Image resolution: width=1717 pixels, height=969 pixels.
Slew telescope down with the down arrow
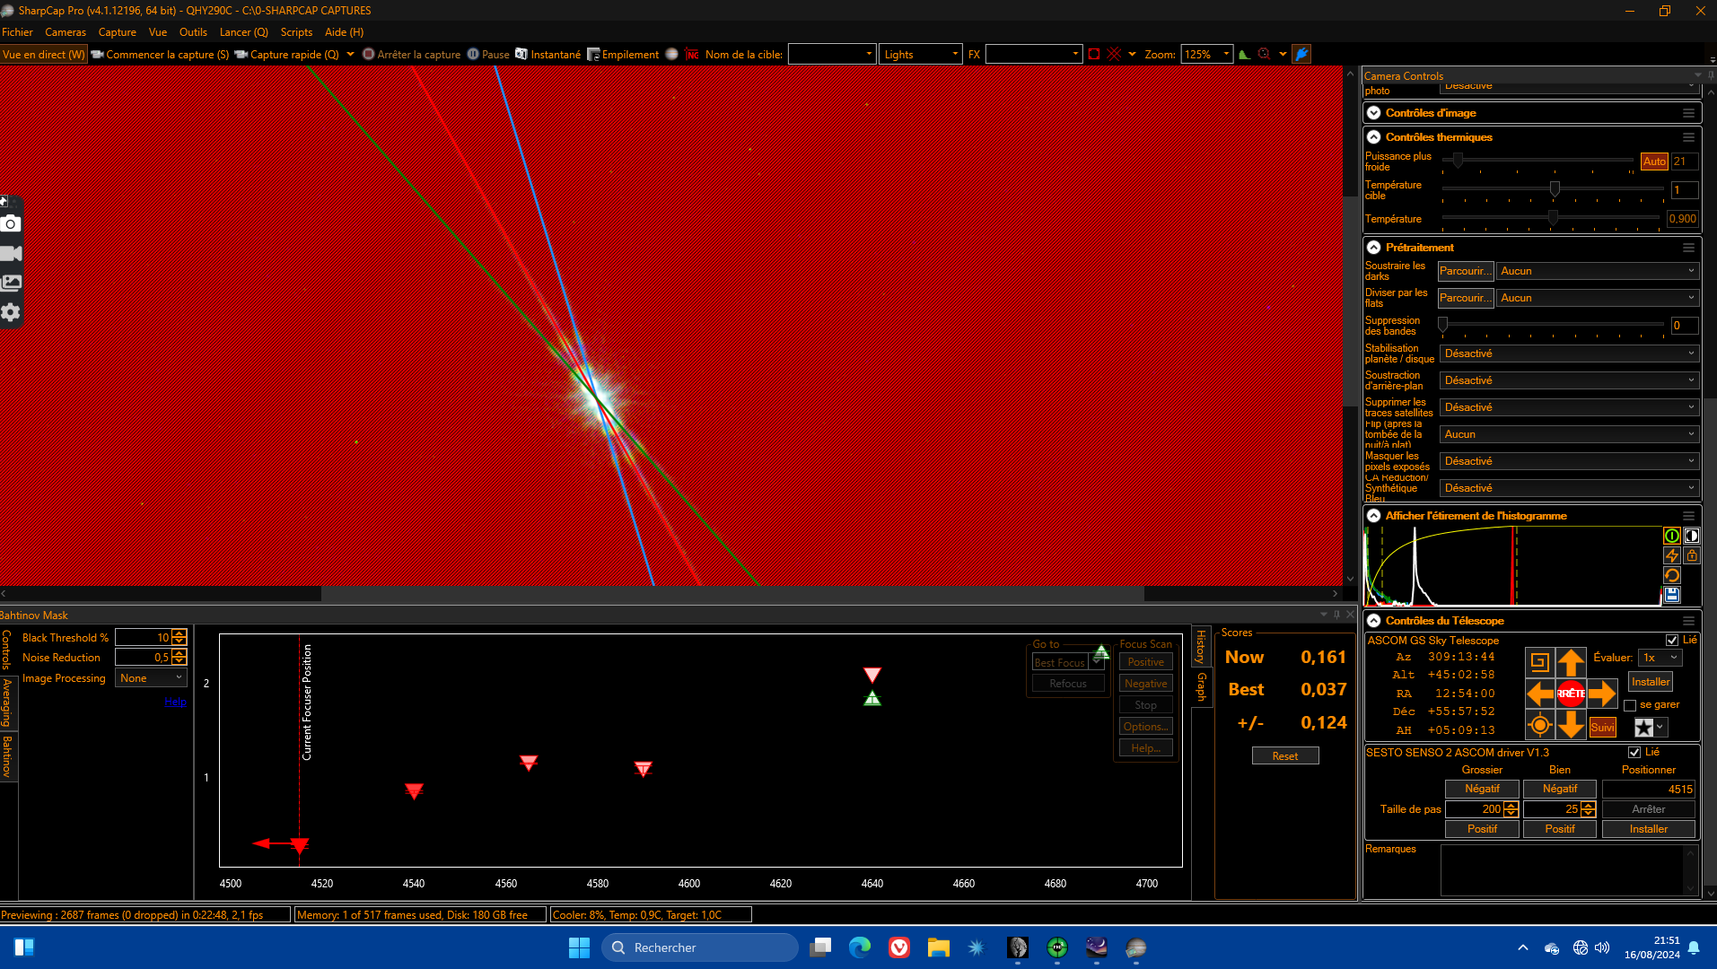pyautogui.click(x=1571, y=724)
